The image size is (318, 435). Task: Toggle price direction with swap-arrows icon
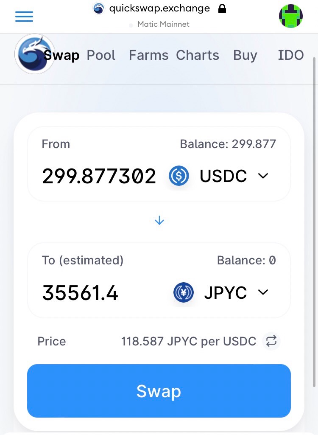pos(271,341)
